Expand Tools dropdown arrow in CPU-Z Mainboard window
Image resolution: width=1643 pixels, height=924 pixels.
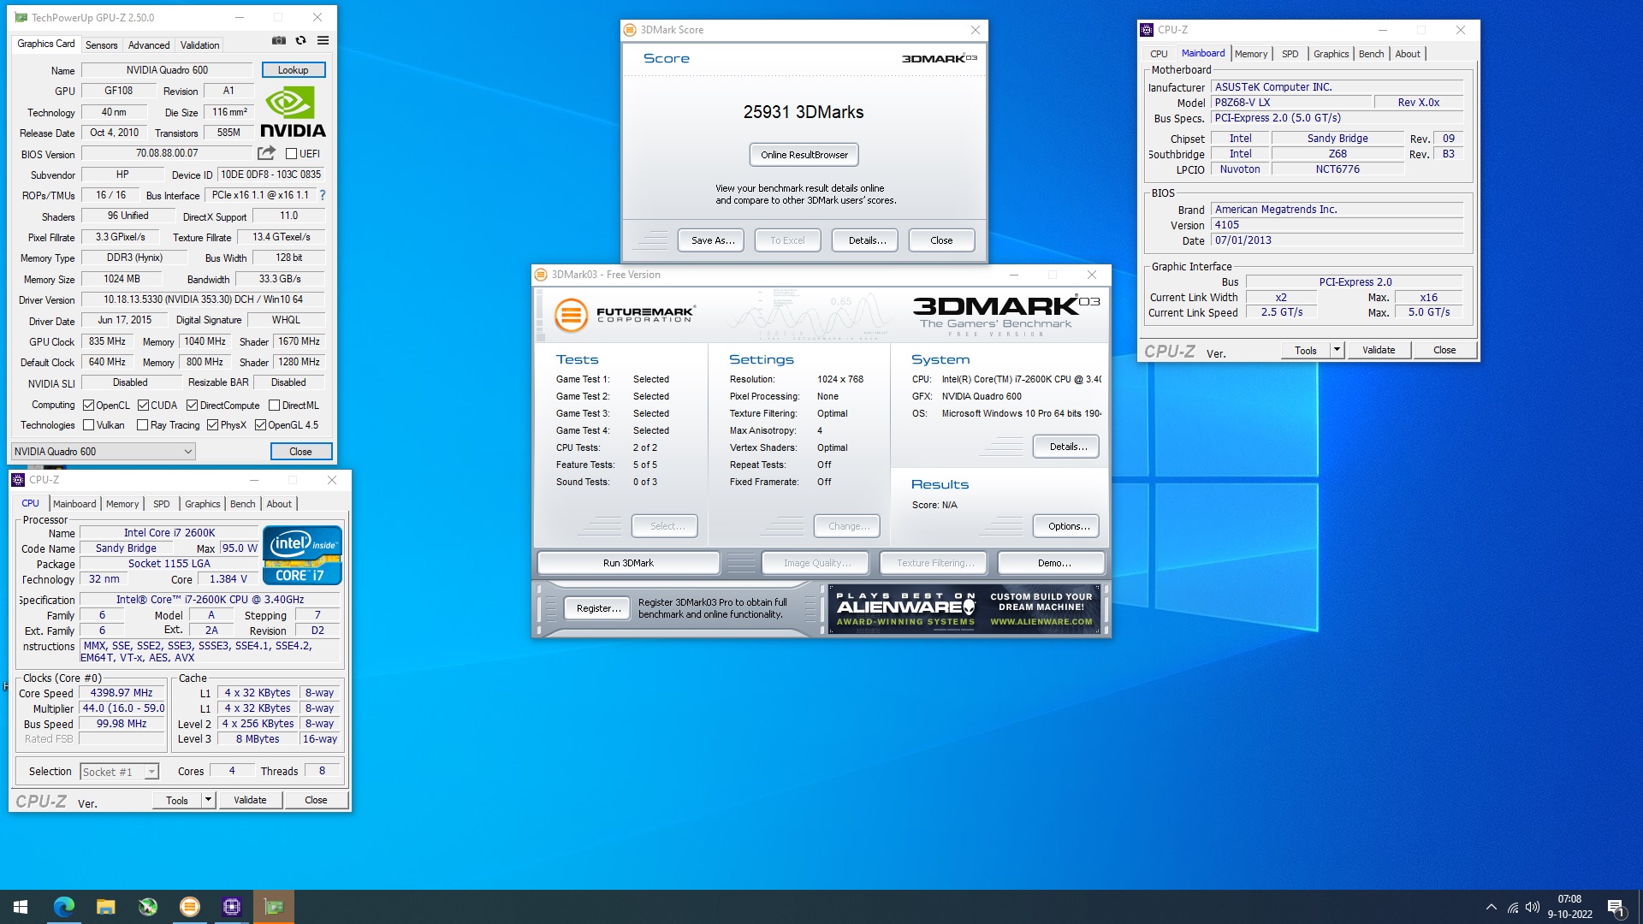click(1337, 350)
